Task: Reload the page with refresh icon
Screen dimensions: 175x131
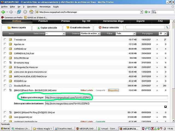Action: coord(19,12)
